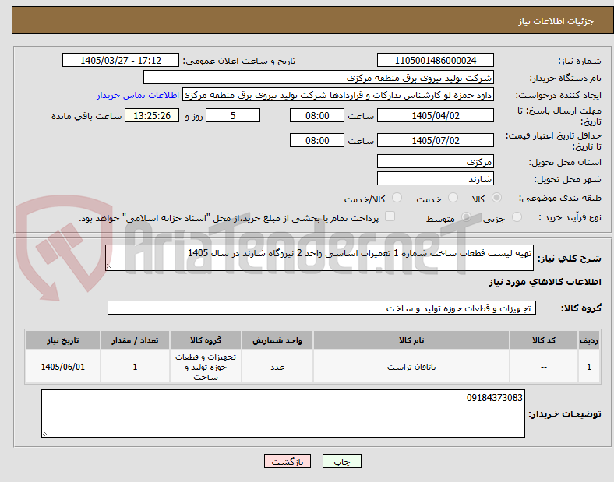The width and height of the screenshot is (614, 482).
Task: Click the اطلاعات کالاهای مورد نیاز heading
Action: pyautogui.click(x=545, y=282)
